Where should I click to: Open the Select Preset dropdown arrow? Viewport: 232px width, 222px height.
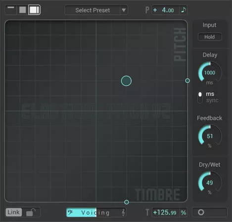pos(124,10)
